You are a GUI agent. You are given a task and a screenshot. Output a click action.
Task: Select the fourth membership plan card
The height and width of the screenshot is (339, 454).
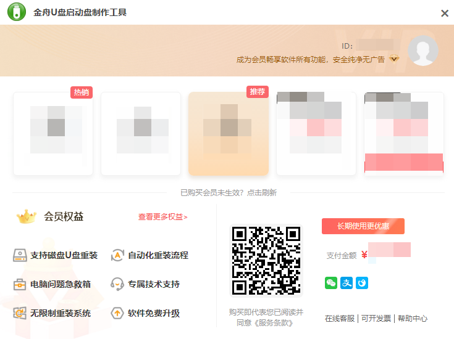[316, 134]
